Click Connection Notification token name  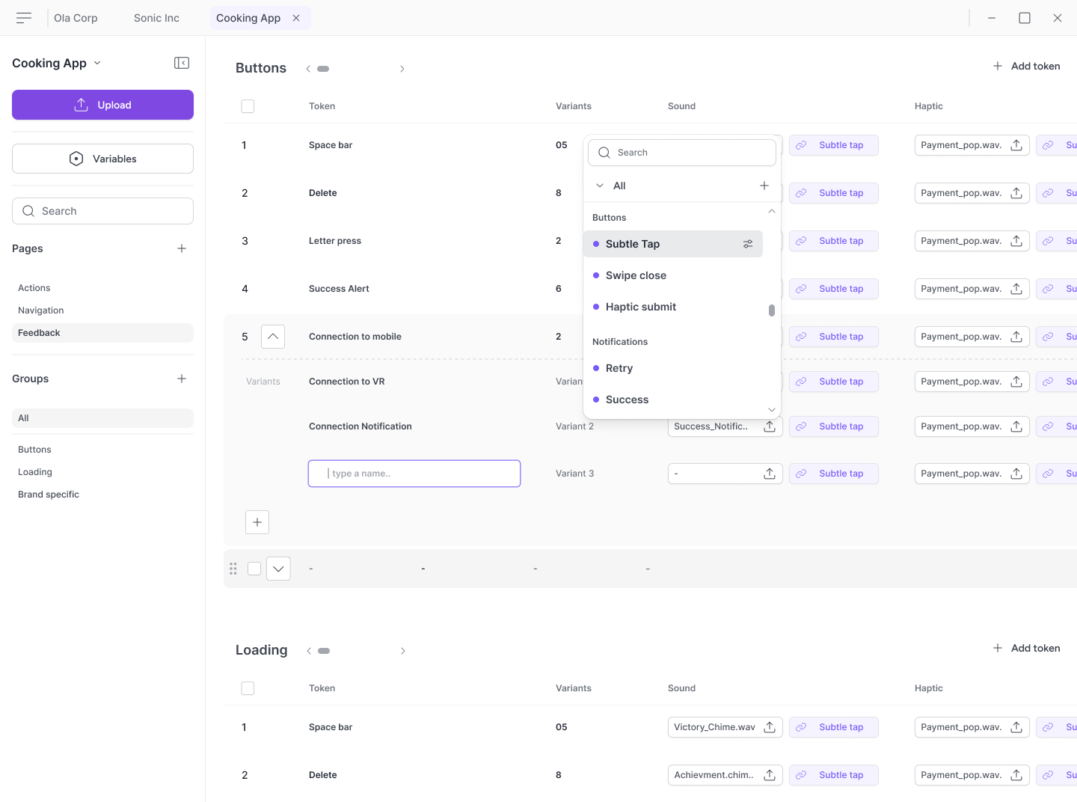360,426
